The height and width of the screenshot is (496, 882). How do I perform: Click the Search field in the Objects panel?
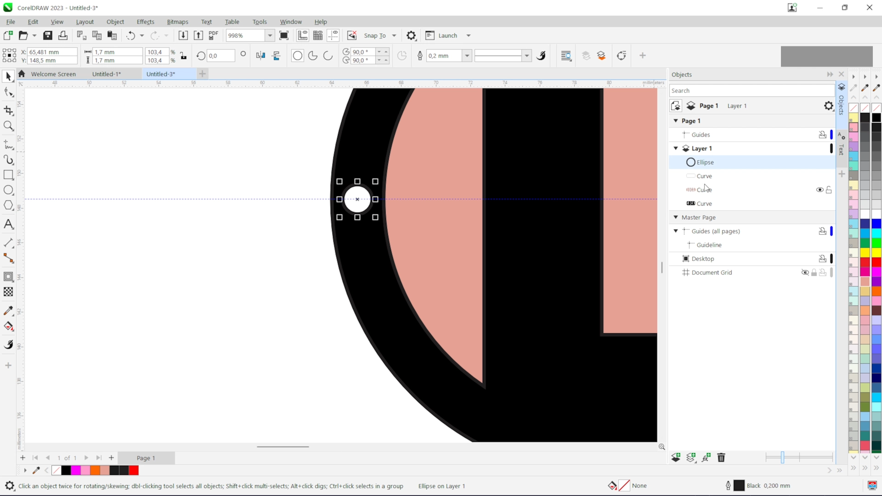[x=752, y=90]
